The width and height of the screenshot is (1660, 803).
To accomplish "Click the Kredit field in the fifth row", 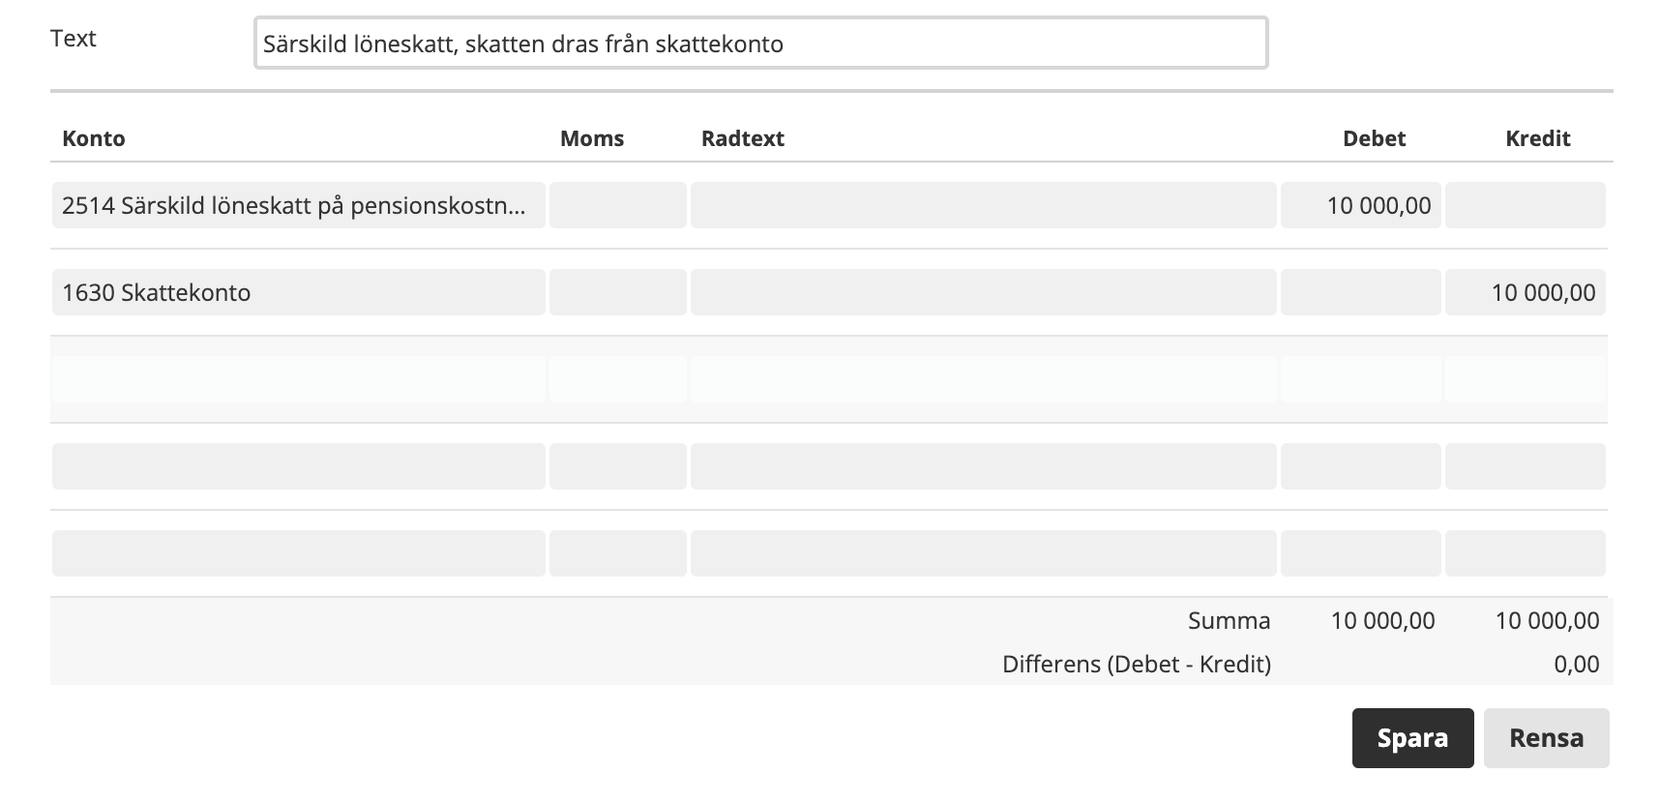I will tap(1526, 553).
